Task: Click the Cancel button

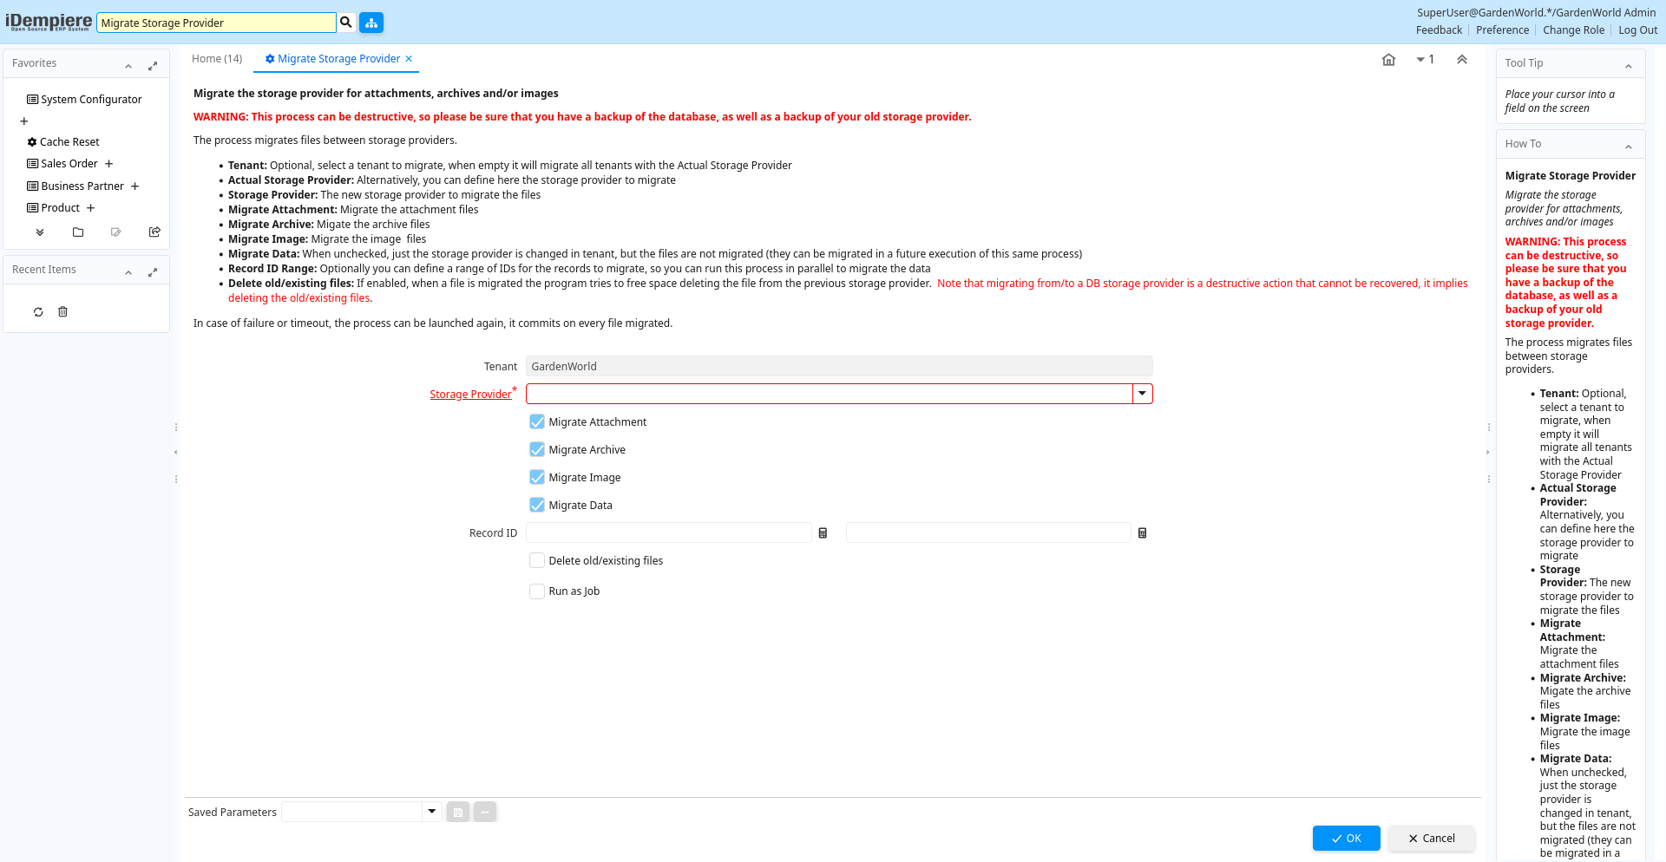Action: pyautogui.click(x=1432, y=838)
